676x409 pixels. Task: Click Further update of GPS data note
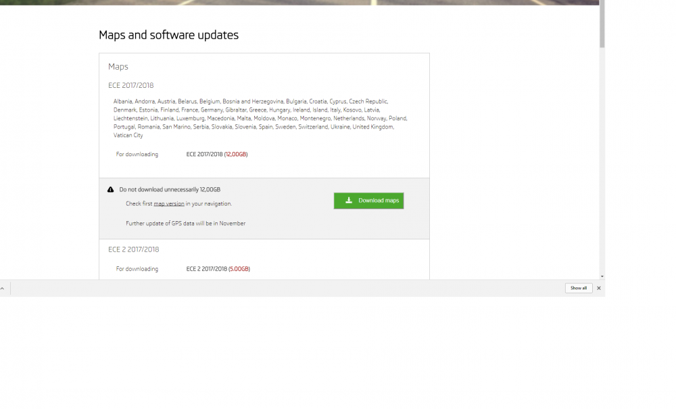186,223
